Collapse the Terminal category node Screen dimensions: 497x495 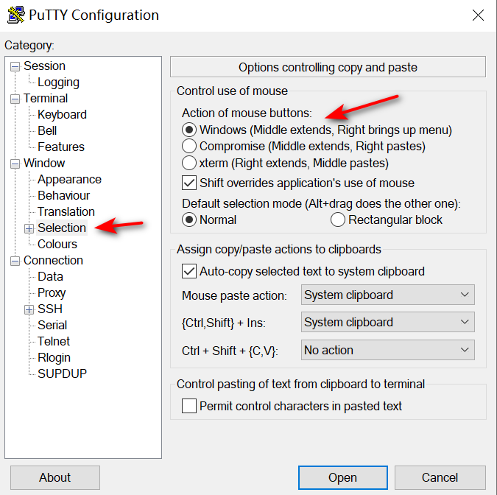pyautogui.click(x=15, y=99)
